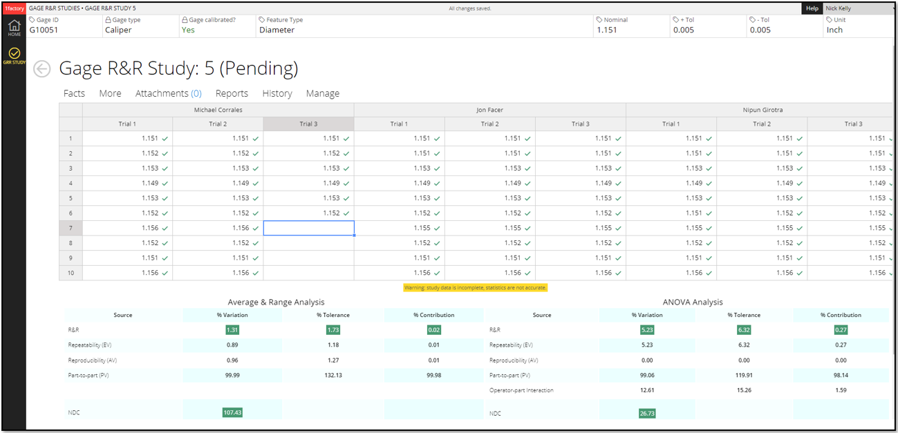Switch to the Attachments tab
898x433 pixels.
(x=168, y=93)
